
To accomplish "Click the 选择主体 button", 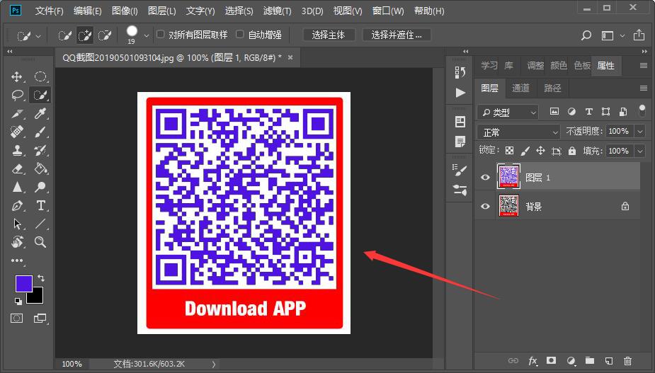I will tap(329, 35).
